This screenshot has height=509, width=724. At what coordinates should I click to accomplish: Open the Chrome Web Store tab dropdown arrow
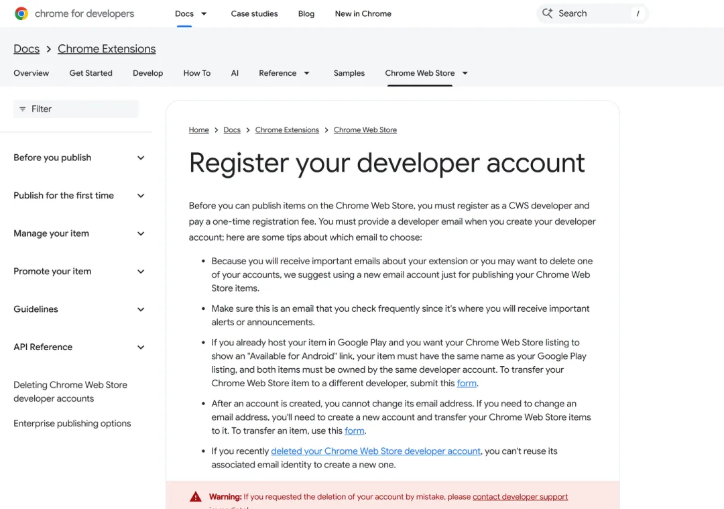465,73
